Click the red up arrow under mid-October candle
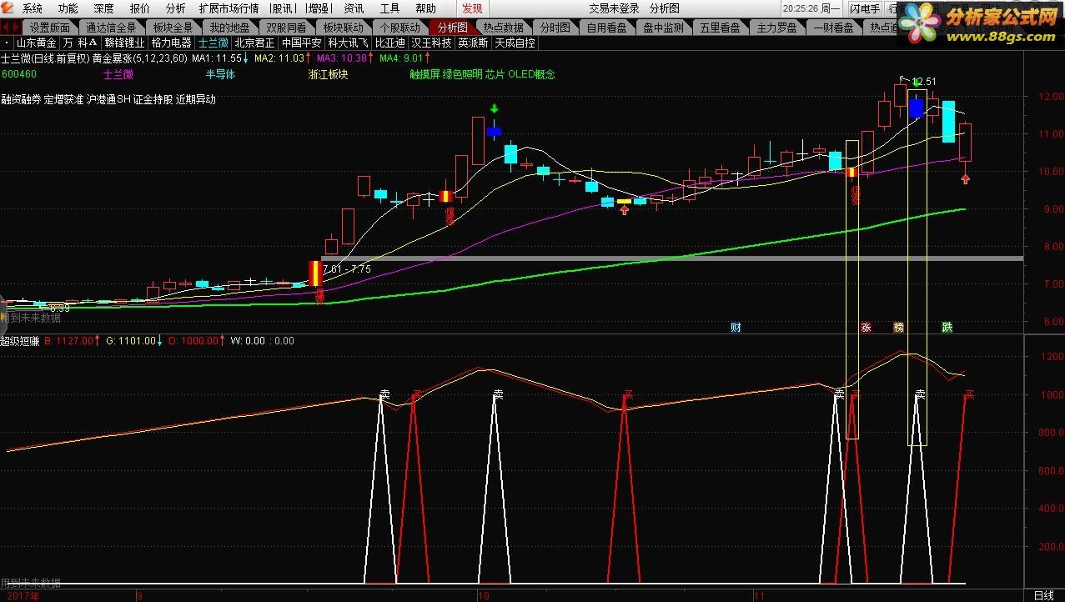The image size is (1065, 602). pos(625,210)
